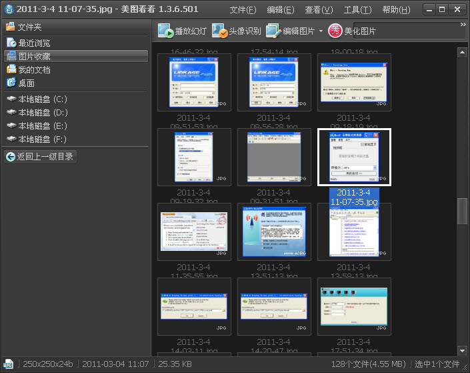Go to 桌面 desktop in sidebar

click(x=26, y=83)
